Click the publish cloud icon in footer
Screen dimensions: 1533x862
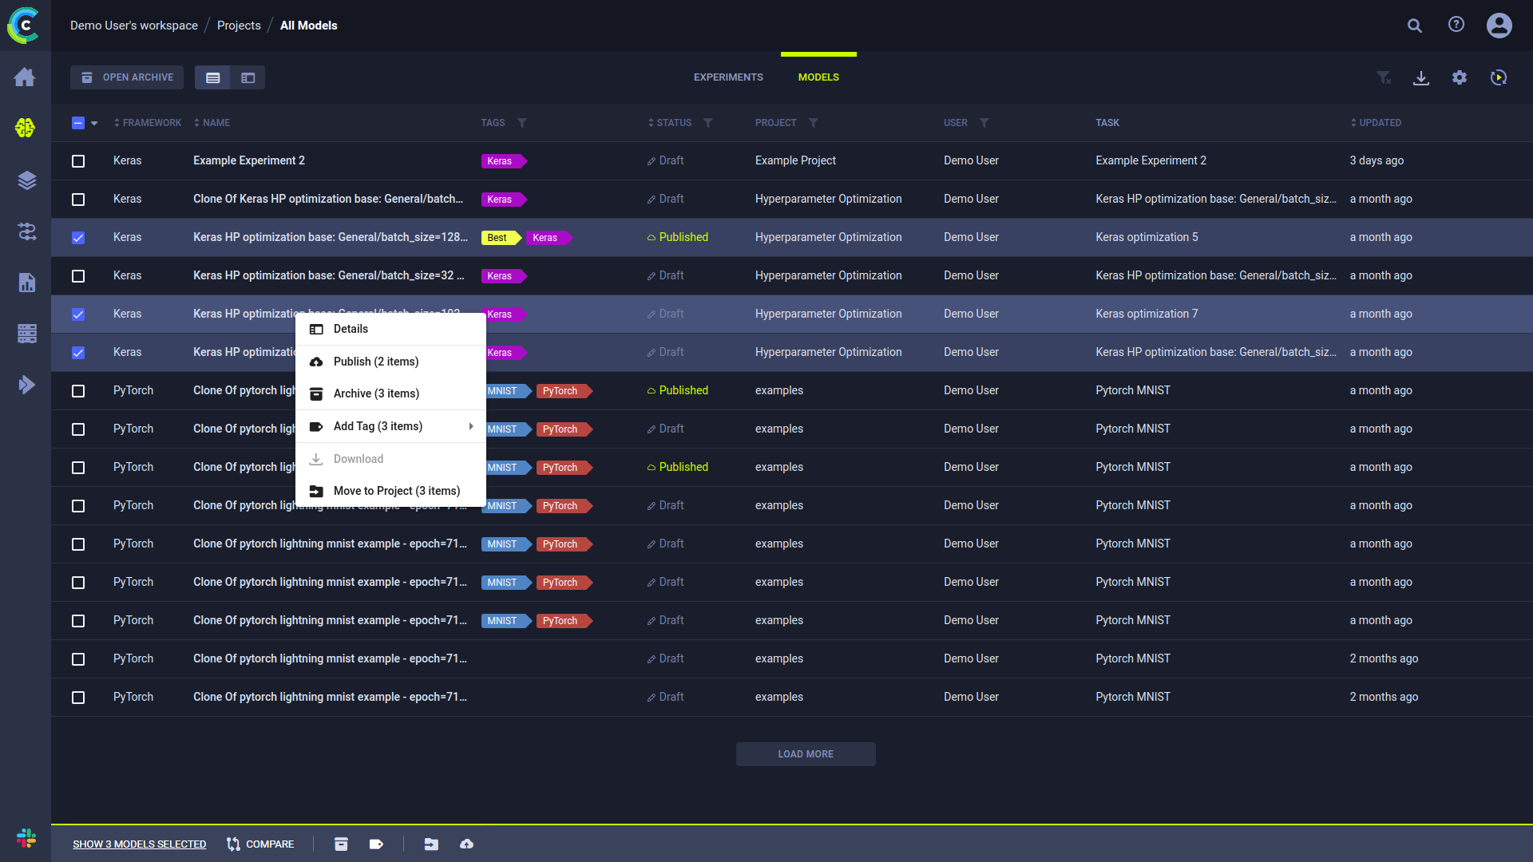(467, 844)
